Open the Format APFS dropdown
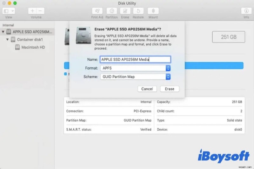The width and height of the screenshot is (254, 169). click(x=135, y=68)
